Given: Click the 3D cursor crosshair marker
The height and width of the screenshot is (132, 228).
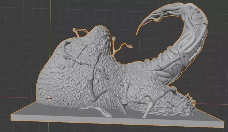Looking at the screenshot, I should point(49,98).
